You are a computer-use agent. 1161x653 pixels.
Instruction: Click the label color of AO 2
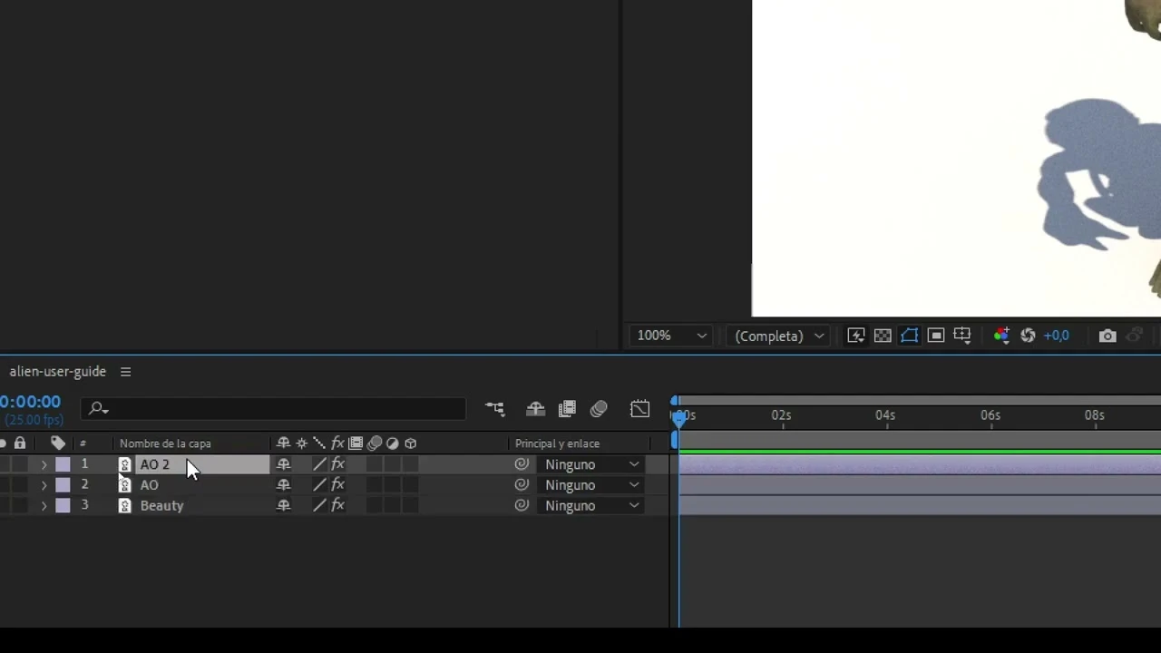click(63, 464)
